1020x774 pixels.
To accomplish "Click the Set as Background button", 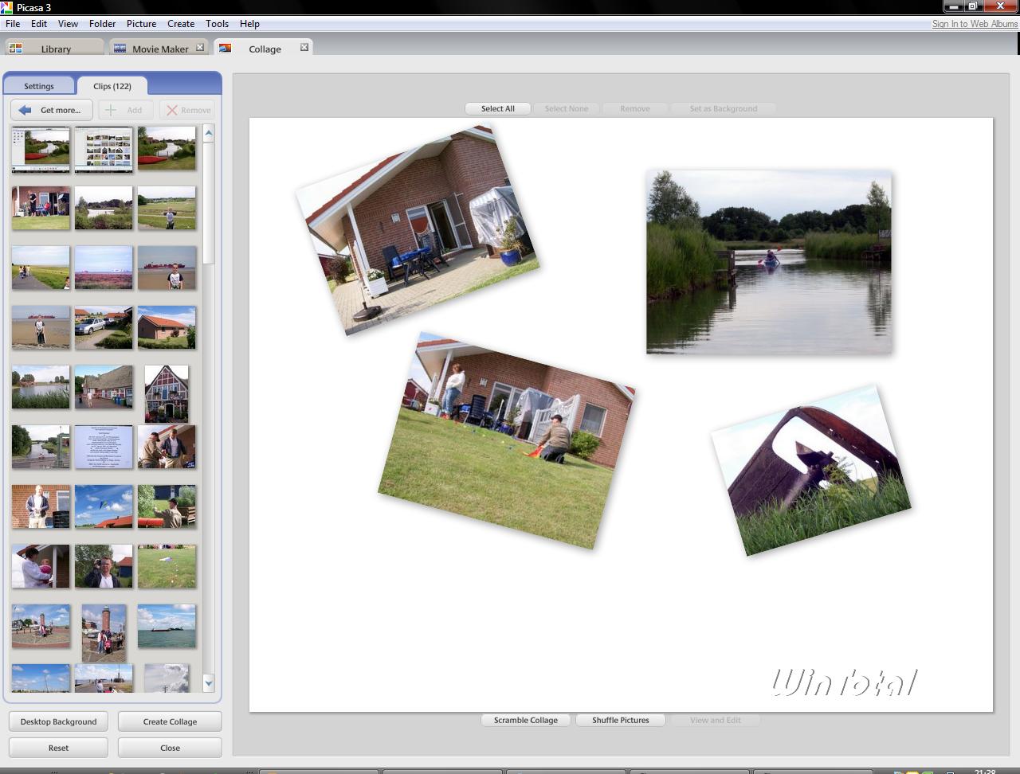I will tap(724, 108).
